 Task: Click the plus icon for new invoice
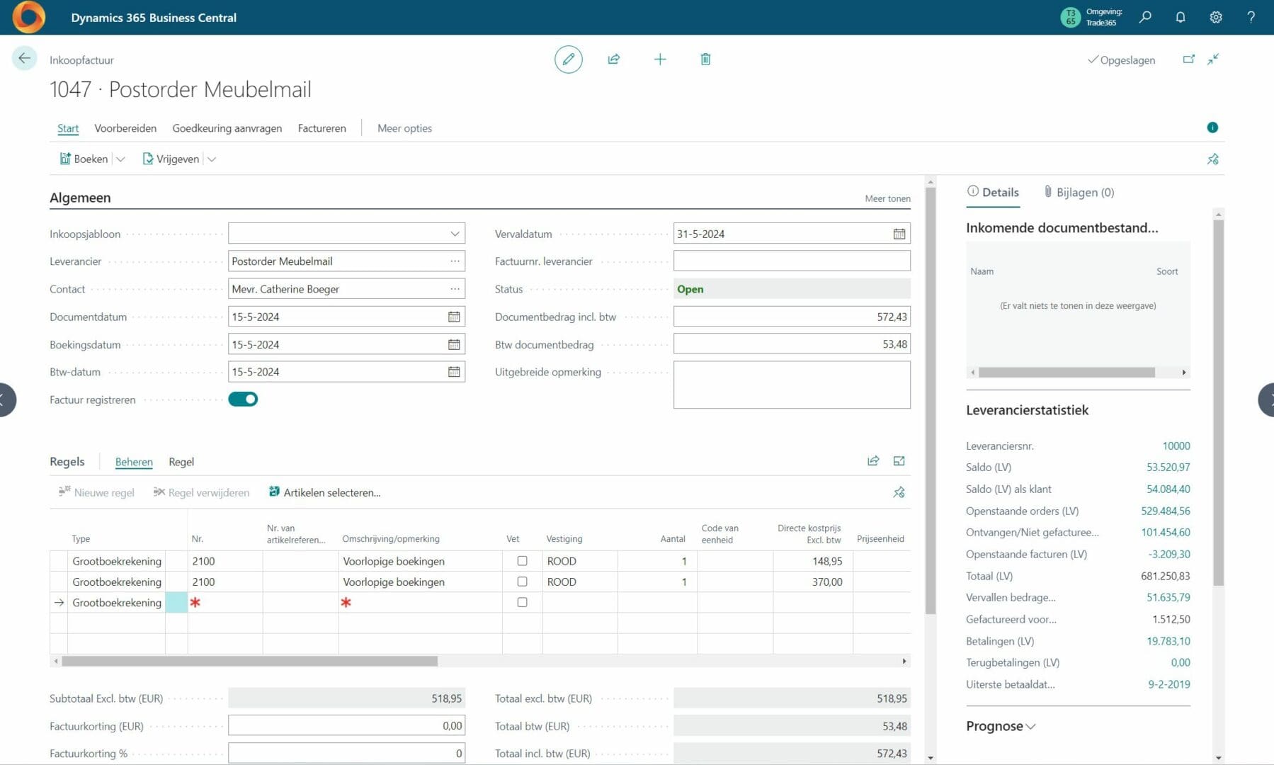(660, 59)
